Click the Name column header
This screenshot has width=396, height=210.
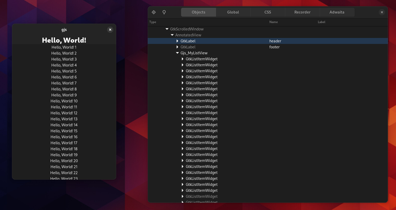pyautogui.click(x=274, y=22)
